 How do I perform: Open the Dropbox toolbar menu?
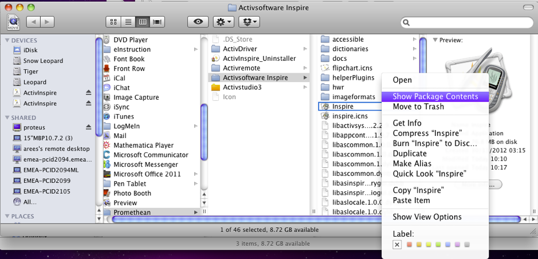249,22
